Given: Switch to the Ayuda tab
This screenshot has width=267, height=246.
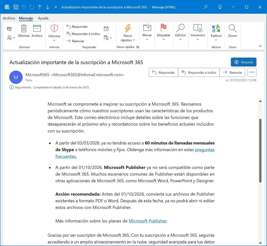Looking at the screenshot, I should click(43, 18).
